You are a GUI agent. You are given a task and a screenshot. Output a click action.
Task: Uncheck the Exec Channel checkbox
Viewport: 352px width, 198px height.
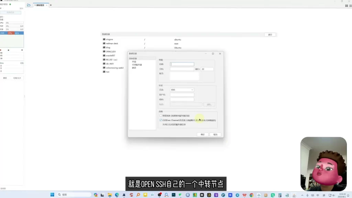pos(161,120)
